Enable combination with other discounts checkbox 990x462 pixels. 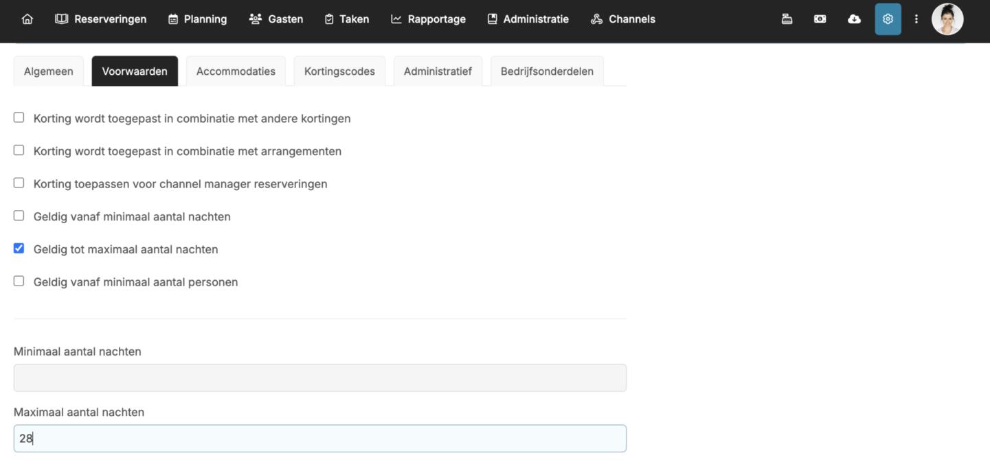pos(19,118)
